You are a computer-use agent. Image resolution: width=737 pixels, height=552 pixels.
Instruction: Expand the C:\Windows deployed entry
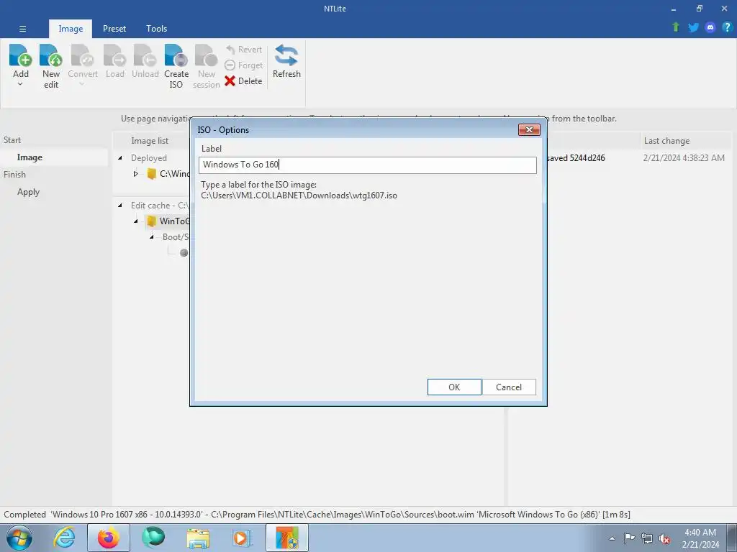(135, 174)
